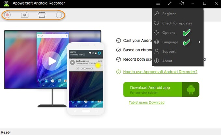
Task: Click the power disconnect icon
Action: [x=59, y=15]
